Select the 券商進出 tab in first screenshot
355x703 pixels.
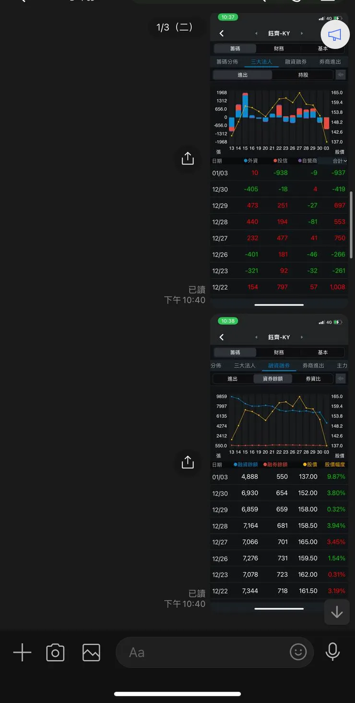click(x=330, y=61)
